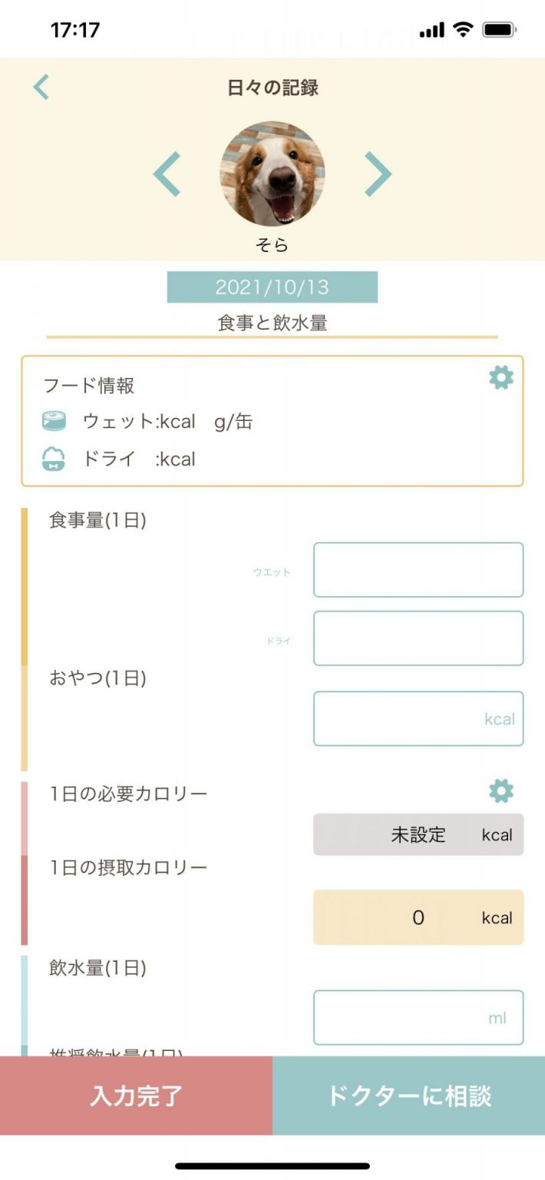
Task: Tap the dry food bowl icon
Action: [54, 459]
